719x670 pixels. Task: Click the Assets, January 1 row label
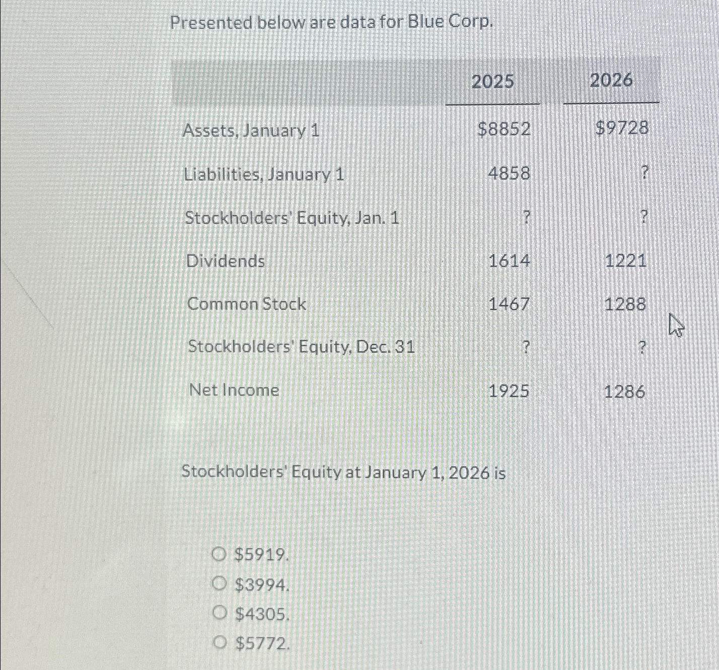(x=253, y=131)
